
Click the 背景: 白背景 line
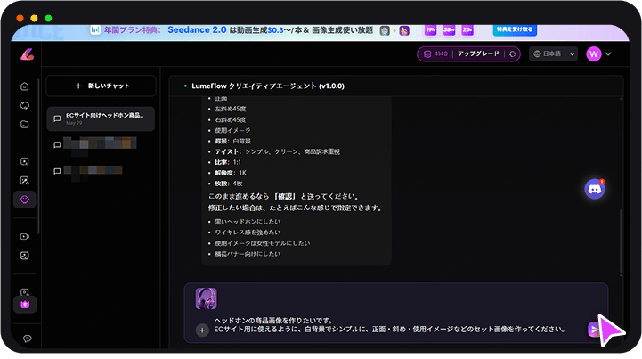click(x=233, y=141)
